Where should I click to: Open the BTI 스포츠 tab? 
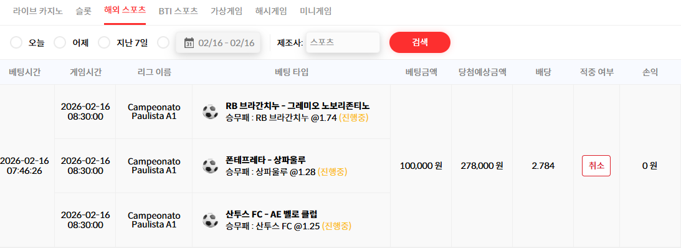coord(178,11)
